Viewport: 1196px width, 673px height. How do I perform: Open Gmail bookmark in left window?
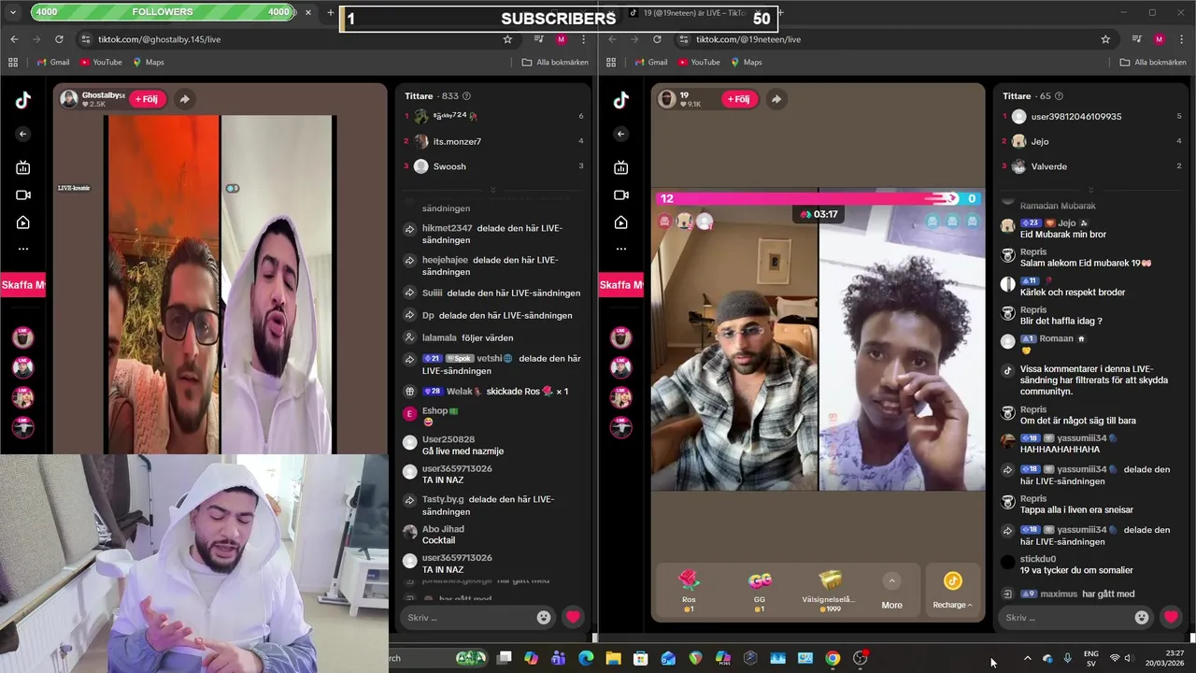pos(52,62)
